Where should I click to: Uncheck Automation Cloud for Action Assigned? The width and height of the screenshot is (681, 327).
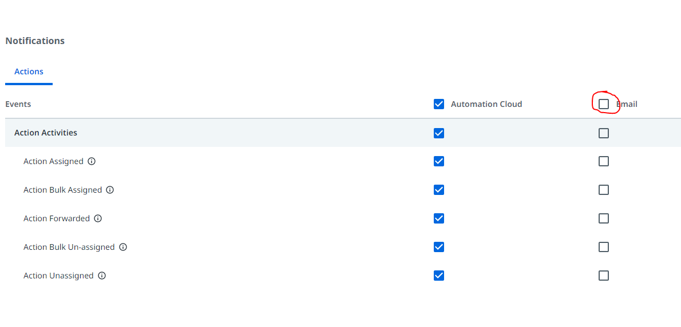pos(439,161)
